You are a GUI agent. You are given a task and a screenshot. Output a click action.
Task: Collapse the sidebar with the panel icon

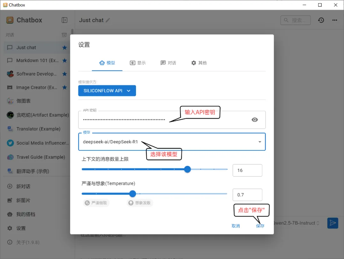pyautogui.click(x=64, y=20)
